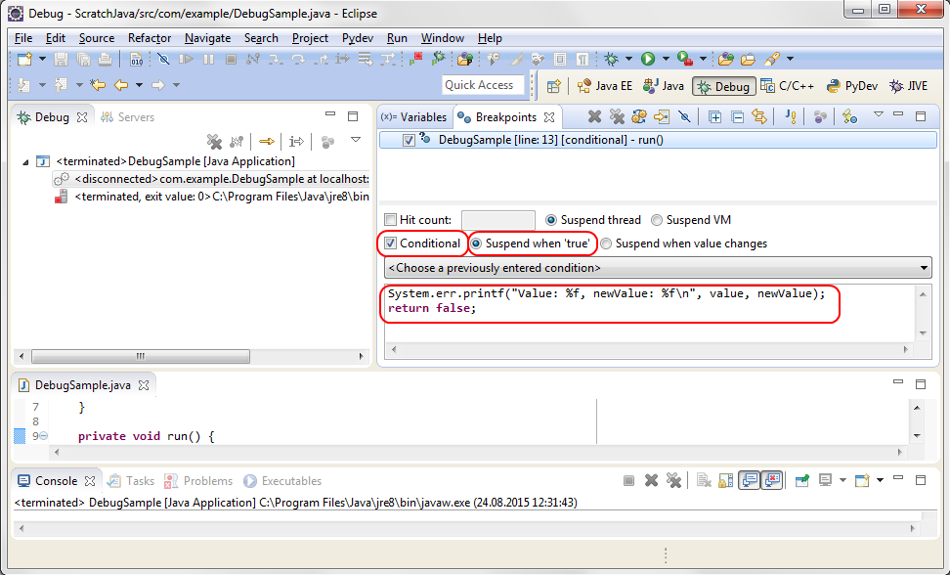Click the Terminate (stop) icon in main toolbar

231,59
